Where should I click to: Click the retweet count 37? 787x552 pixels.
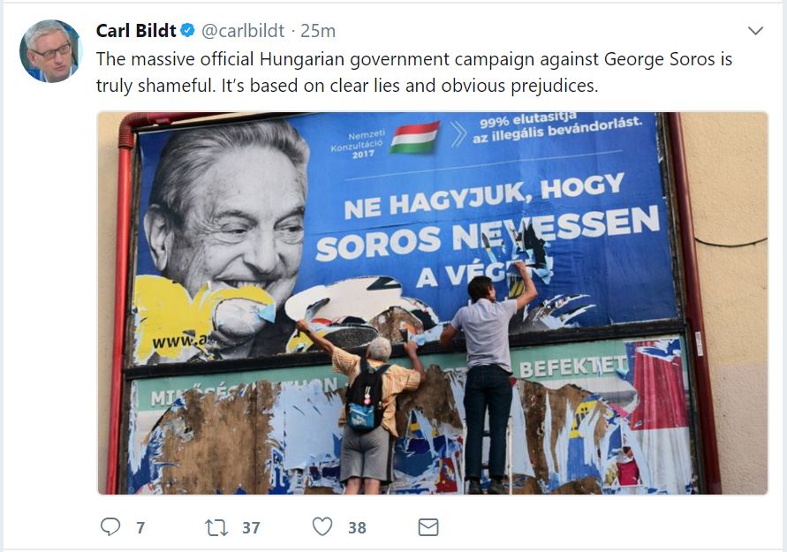[251, 528]
